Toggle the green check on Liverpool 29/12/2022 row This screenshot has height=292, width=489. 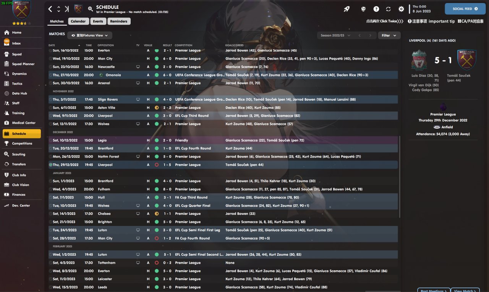(x=50, y=165)
